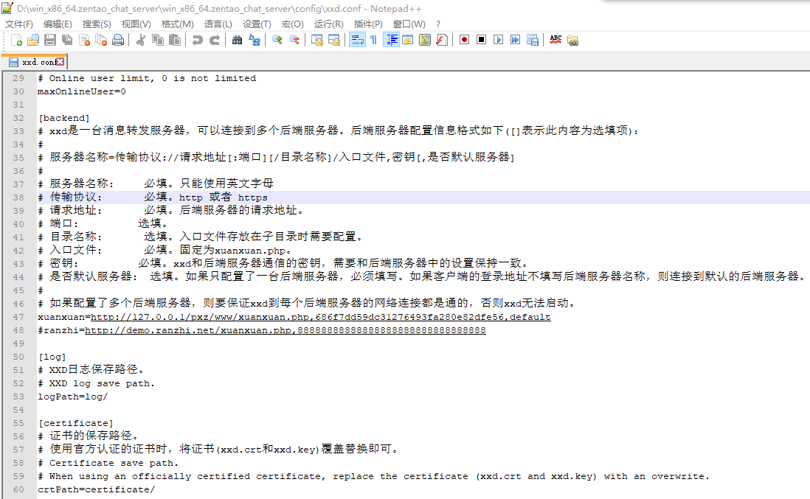Click the crtPath=certificate/ line
Image resolution: width=810 pixels, height=499 pixels.
[x=96, y=489]
